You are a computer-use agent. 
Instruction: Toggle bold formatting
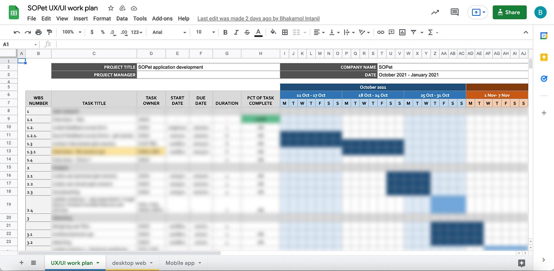point(225,32)
